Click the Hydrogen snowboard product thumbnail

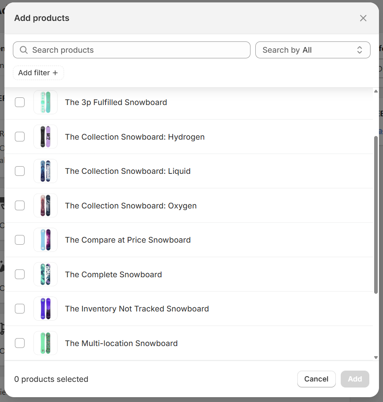[46, 137]
